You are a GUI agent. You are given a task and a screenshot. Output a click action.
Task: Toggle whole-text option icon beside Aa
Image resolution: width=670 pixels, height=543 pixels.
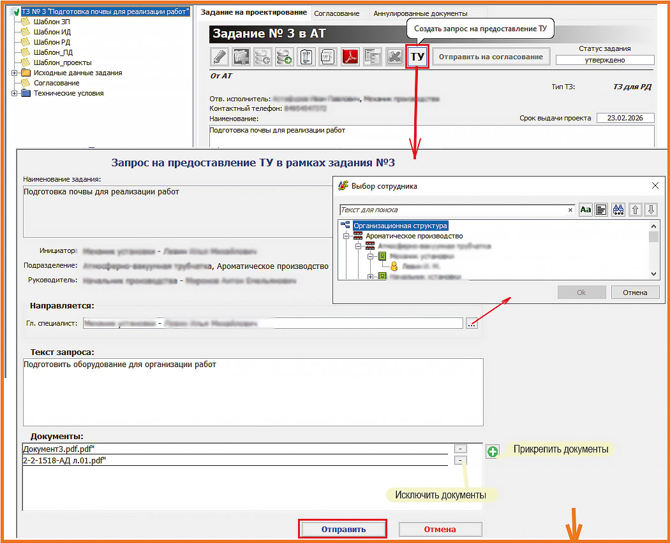[601, 210]
